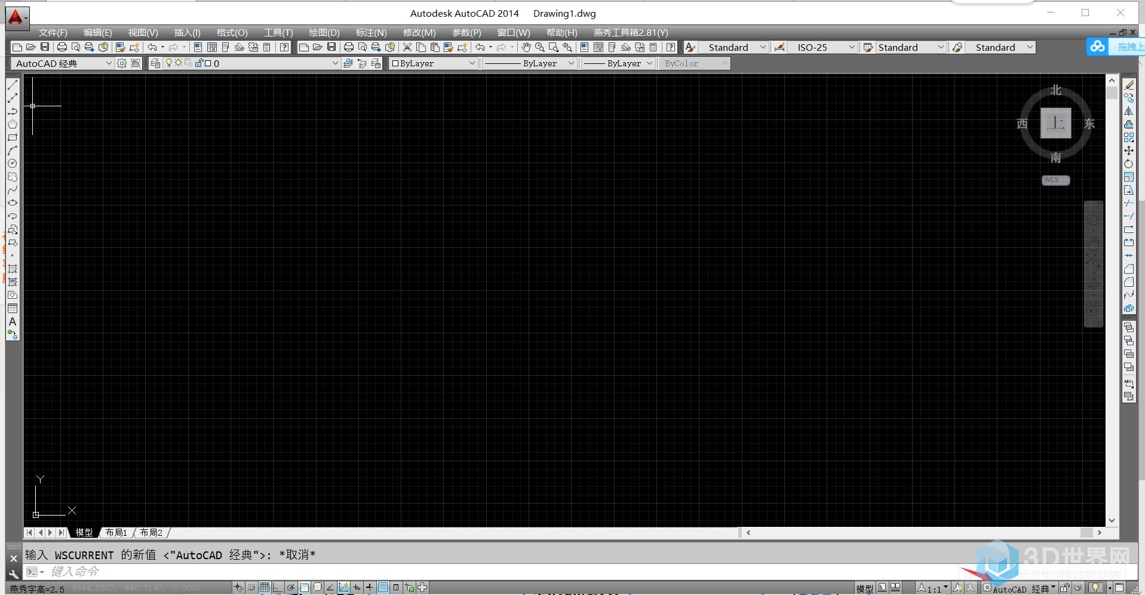Image resolution: width=1145 pixels, height=595 pixels.
Task: Open the Layer Properties Manager
Action: (155, 63)
